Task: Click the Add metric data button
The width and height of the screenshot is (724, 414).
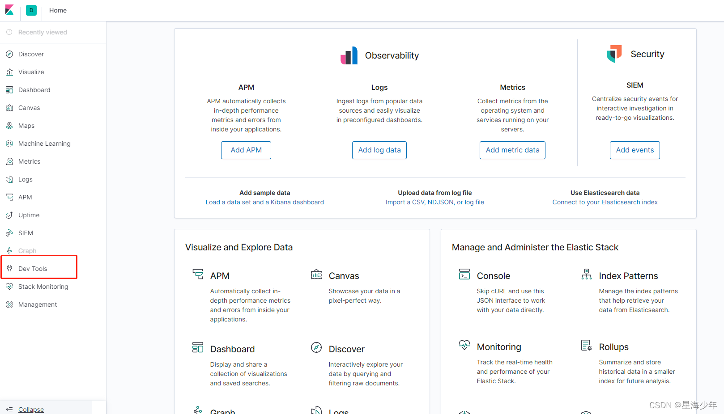Action: point(512,150)
